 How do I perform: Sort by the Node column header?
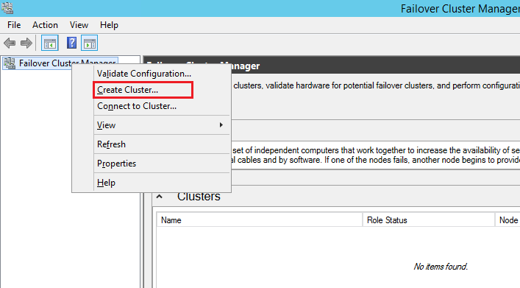click(507, 220)
